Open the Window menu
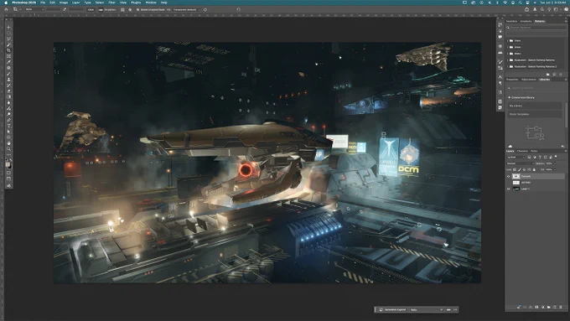The height and width of the screenshot is (321, 570). click(x=151, y=3)
